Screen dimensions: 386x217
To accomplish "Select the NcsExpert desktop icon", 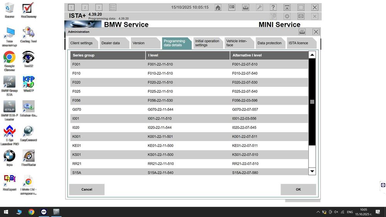I will coord(9,183).
